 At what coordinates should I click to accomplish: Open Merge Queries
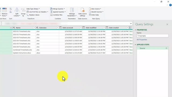[x=57, y=9]
